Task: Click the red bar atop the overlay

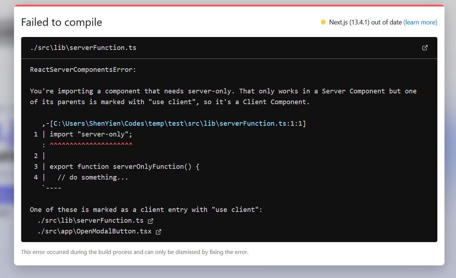Action: click(228, 4)
